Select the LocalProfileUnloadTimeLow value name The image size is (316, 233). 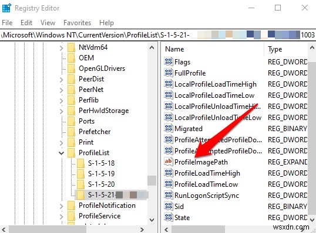click(218, 117)
